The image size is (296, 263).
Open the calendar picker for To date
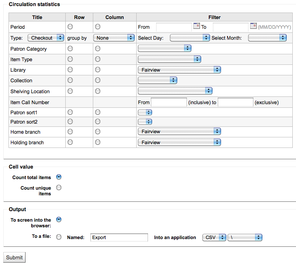click(253, 26)
